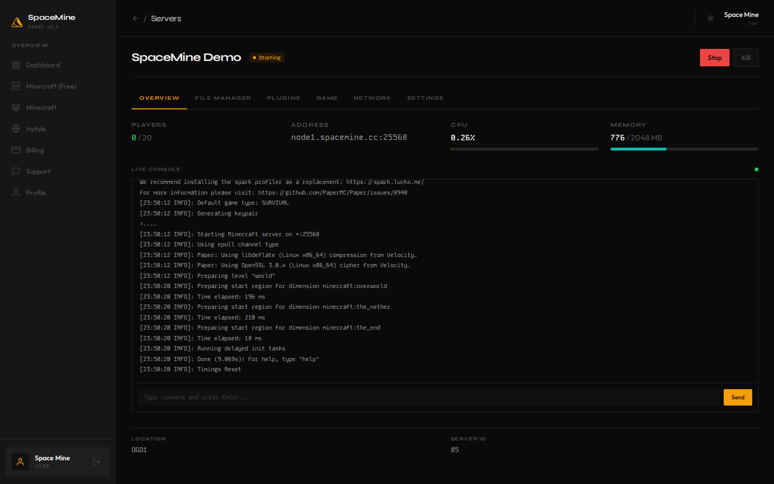The height and width of the screenshot is (484, 774).
Task: Click the green console connection indicator
Action: (x=757, y=169)
